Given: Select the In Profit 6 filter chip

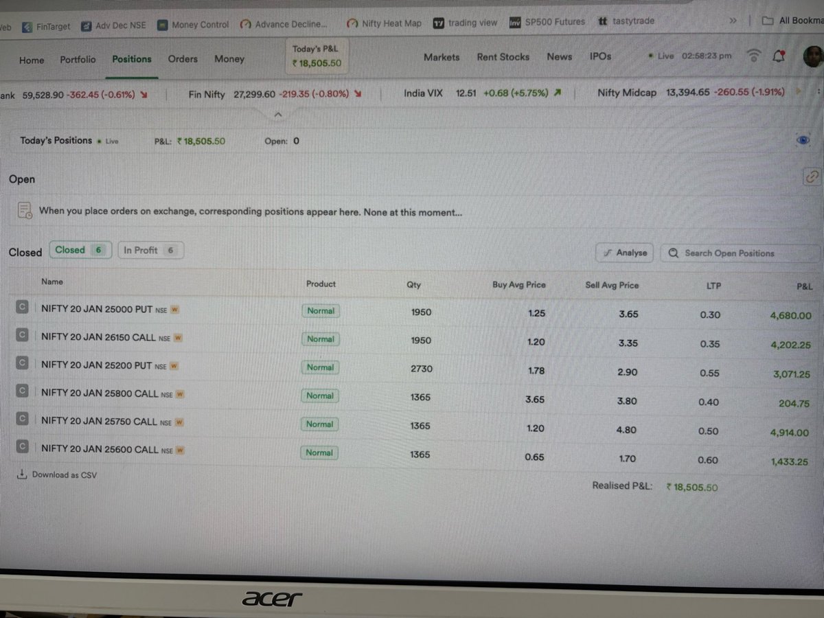Looking at the screenshot, I should click(150, 251).
